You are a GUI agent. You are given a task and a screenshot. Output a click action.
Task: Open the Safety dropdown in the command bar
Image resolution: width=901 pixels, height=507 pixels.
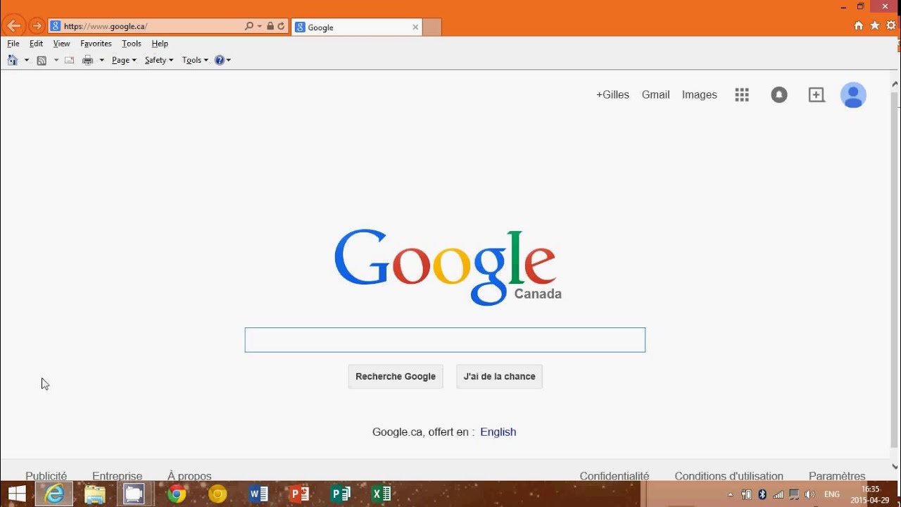[x=159, y=60]
